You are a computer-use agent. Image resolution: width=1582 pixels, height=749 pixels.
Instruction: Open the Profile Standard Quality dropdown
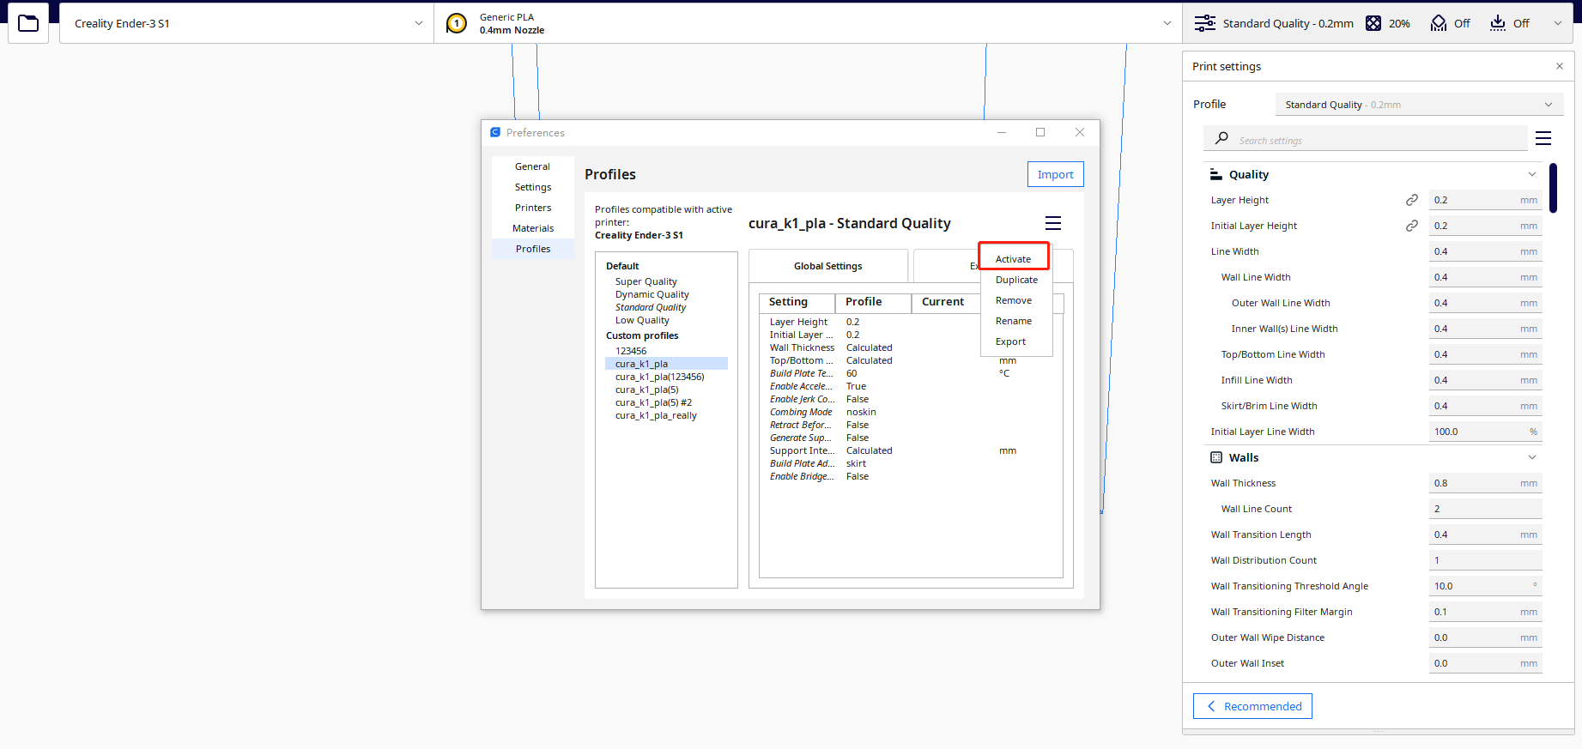click(x=1419, y=105)
